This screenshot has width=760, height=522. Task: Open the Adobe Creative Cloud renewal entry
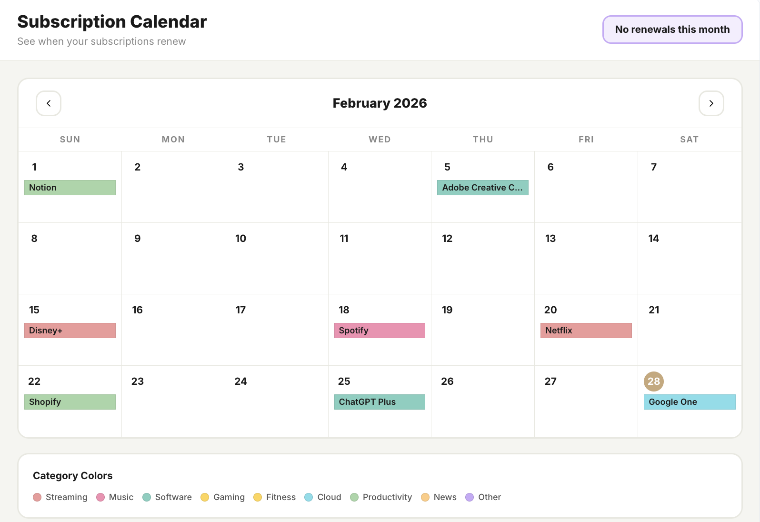482,187
